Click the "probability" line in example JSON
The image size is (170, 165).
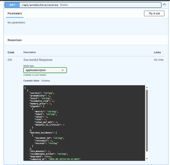[40, 96]
